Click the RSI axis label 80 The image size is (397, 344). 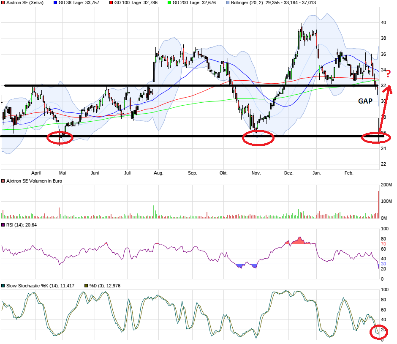[383, 239]
